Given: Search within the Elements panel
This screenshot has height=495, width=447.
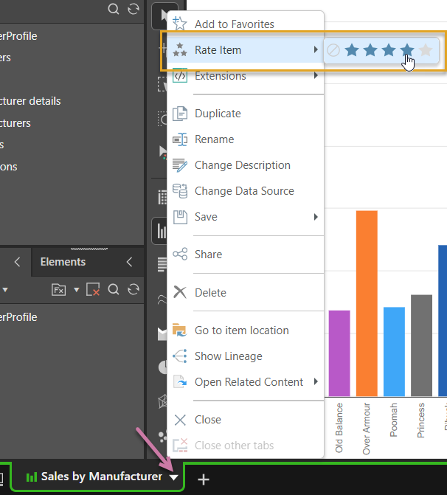Looking at the screenshot, I should (x=114, y=290).
